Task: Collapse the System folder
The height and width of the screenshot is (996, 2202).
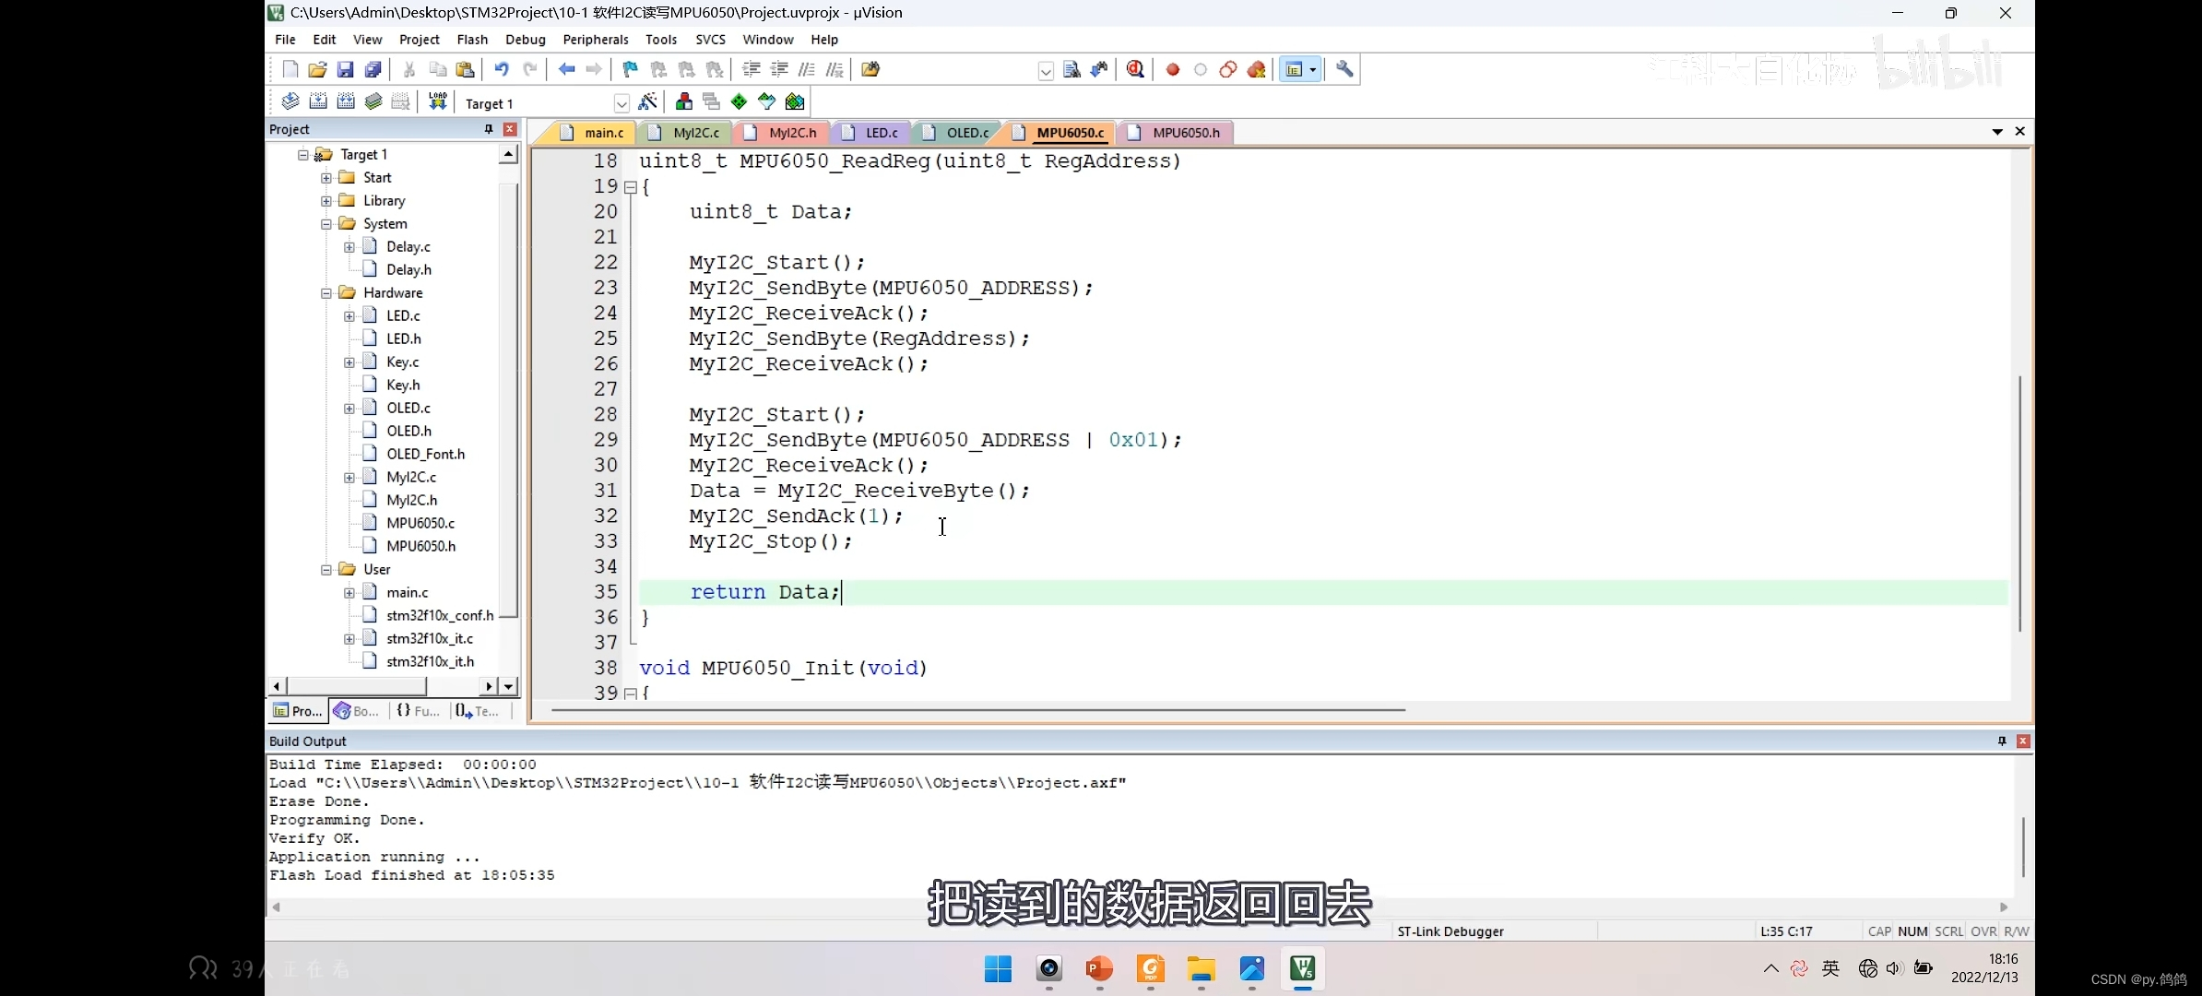Action: (x=326, y=224)
